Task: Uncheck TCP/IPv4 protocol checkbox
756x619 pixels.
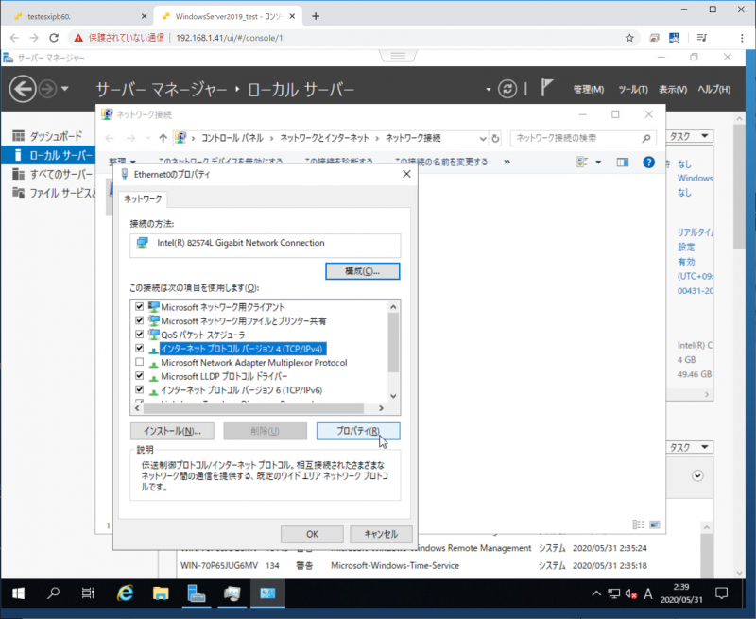Action: click(x=139, y=348)
